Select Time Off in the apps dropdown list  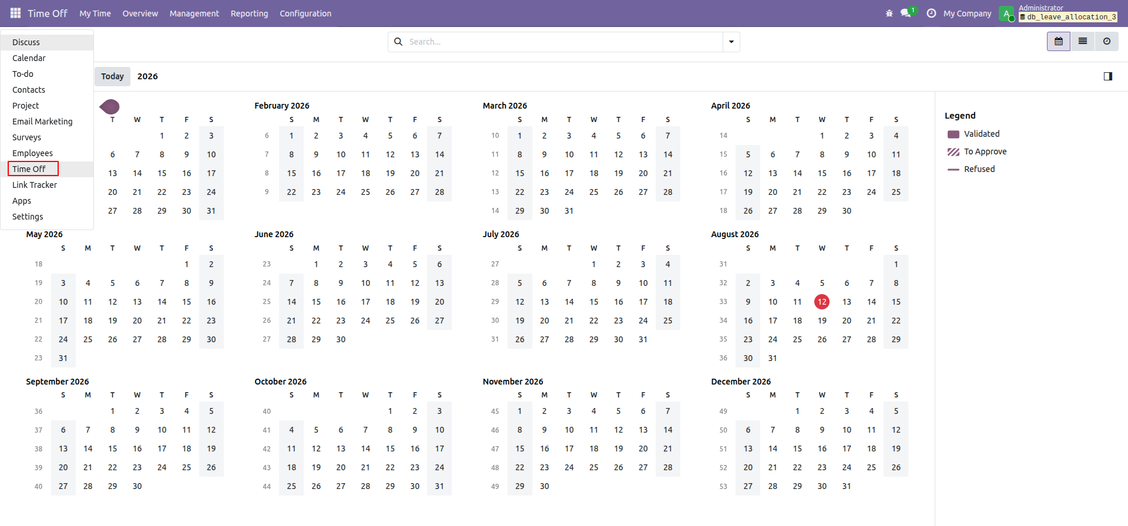tap(47, 169)
